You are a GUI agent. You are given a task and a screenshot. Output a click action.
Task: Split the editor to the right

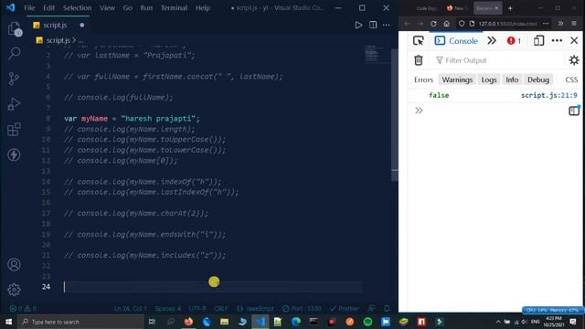tap(373, 25)
